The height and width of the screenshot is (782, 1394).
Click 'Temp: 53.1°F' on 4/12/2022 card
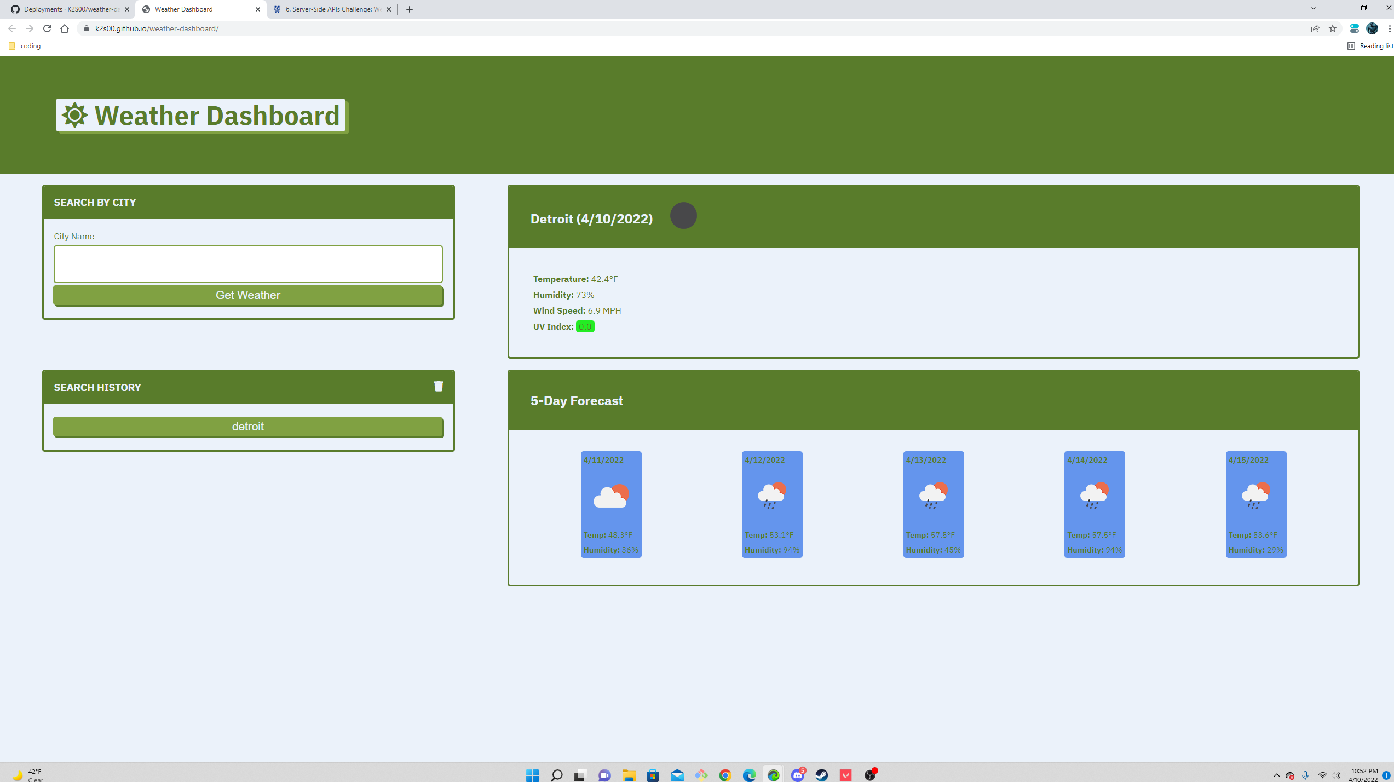click(x=769, y=535)
